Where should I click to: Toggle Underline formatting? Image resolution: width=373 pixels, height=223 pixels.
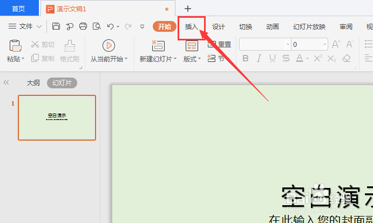273,58
